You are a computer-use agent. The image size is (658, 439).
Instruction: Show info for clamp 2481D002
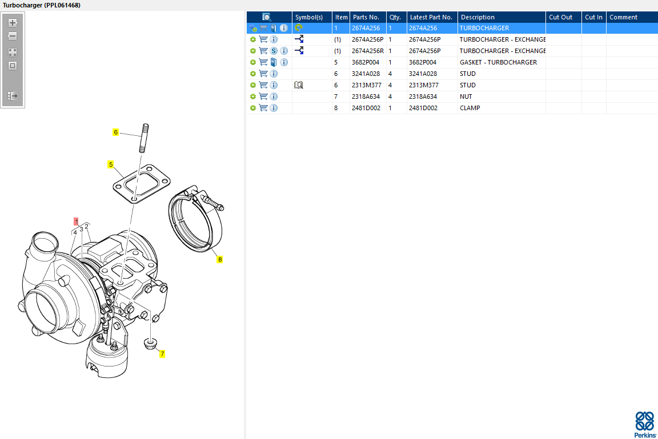(274, 108)
